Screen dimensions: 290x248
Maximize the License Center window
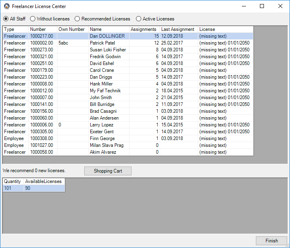point(262,6)
